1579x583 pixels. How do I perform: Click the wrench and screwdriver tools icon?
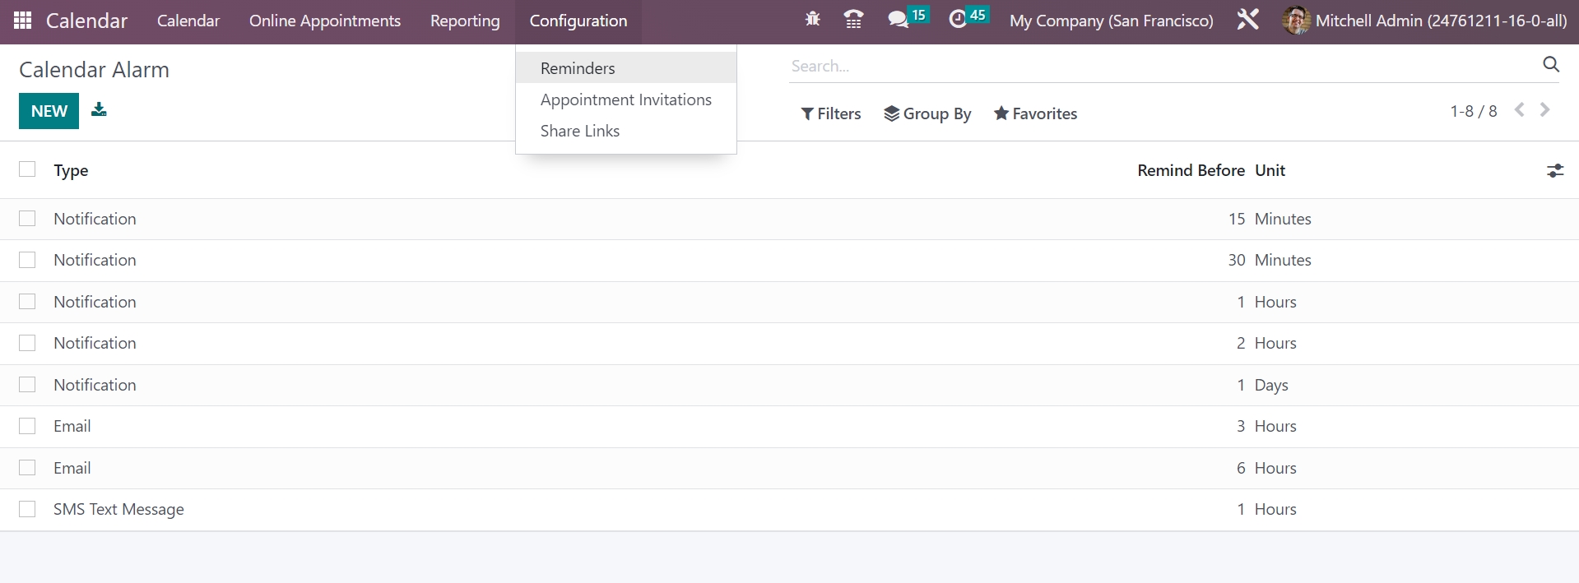coord(1247,20)
